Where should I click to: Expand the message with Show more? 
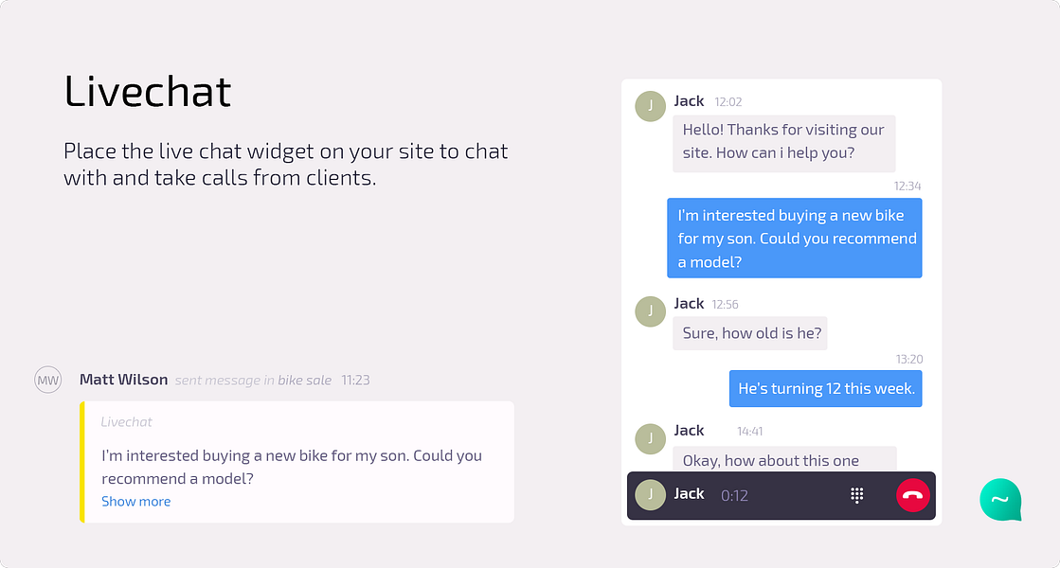[135, 501]
